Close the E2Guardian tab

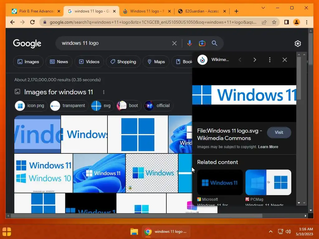(x=225, y=11)
